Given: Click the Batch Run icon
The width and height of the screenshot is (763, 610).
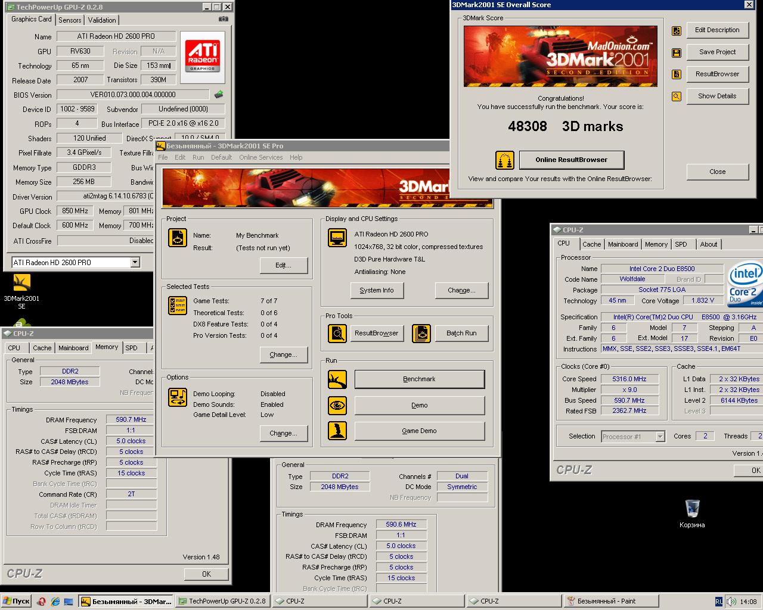Looking at the screenshot, I should tap(421, 333).
